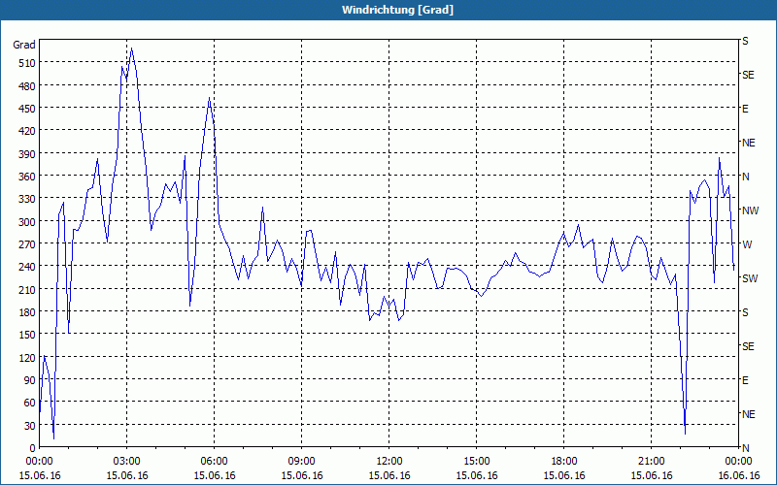Screen dimensions: 777x485
Task: Select the NW compass label
Action: coord(750,210)
